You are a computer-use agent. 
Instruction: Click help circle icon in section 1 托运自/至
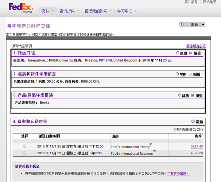pyautogui.click(x=178, y=53)
